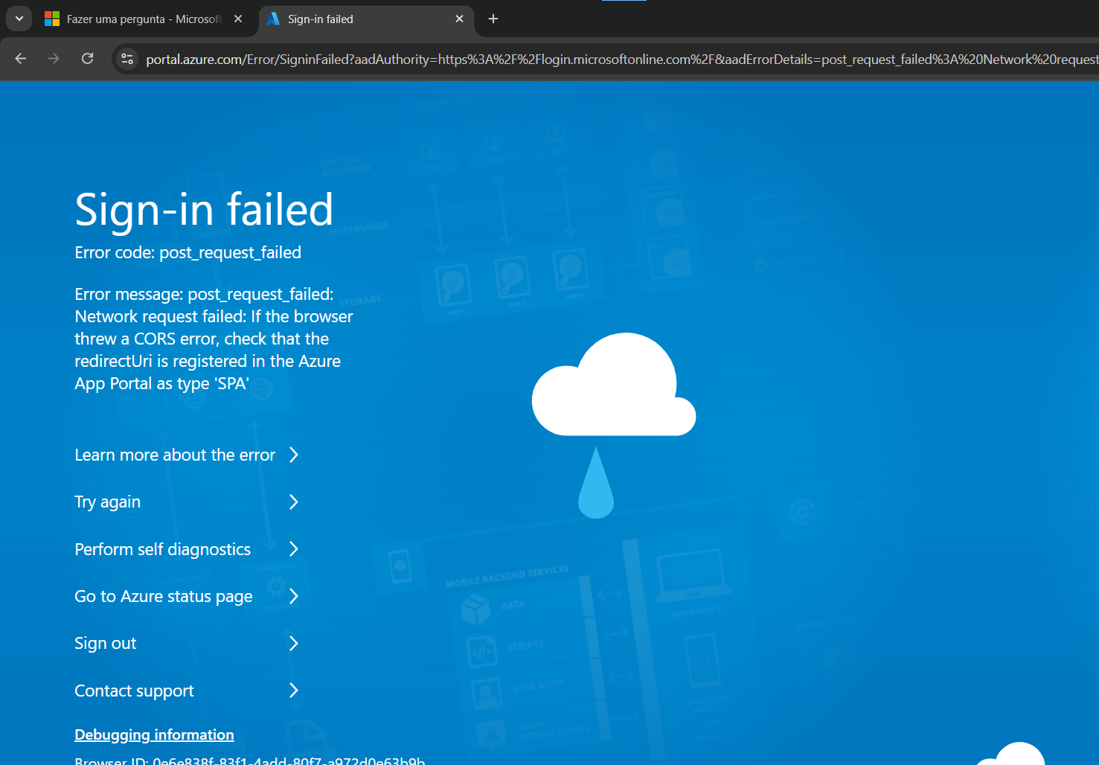1099x765 pixels.
Task: Reload the Sign-in failed page
Action: 87,58
